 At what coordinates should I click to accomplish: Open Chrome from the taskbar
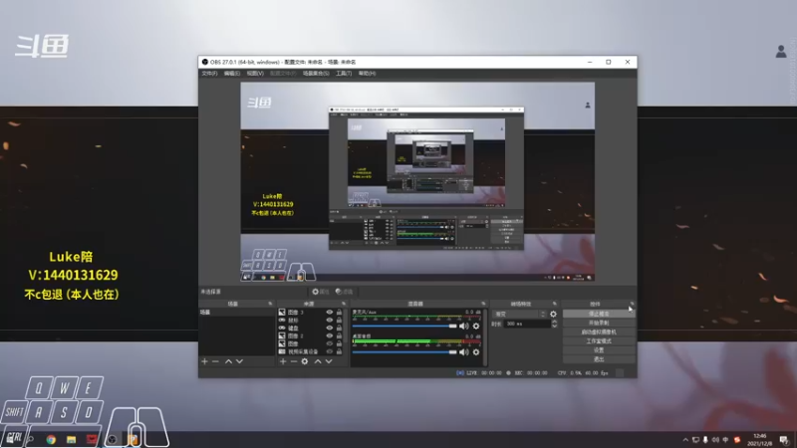(51, 439)
